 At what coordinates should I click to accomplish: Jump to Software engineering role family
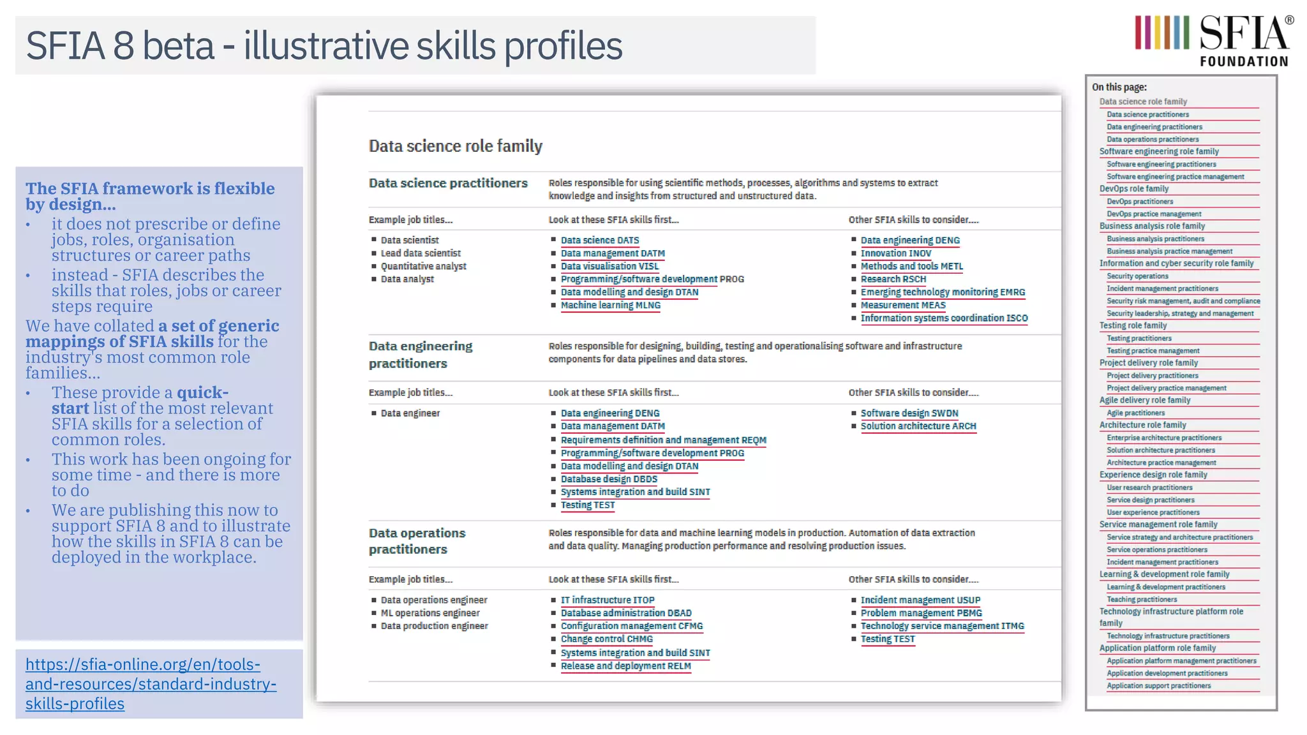(1159, 152)
